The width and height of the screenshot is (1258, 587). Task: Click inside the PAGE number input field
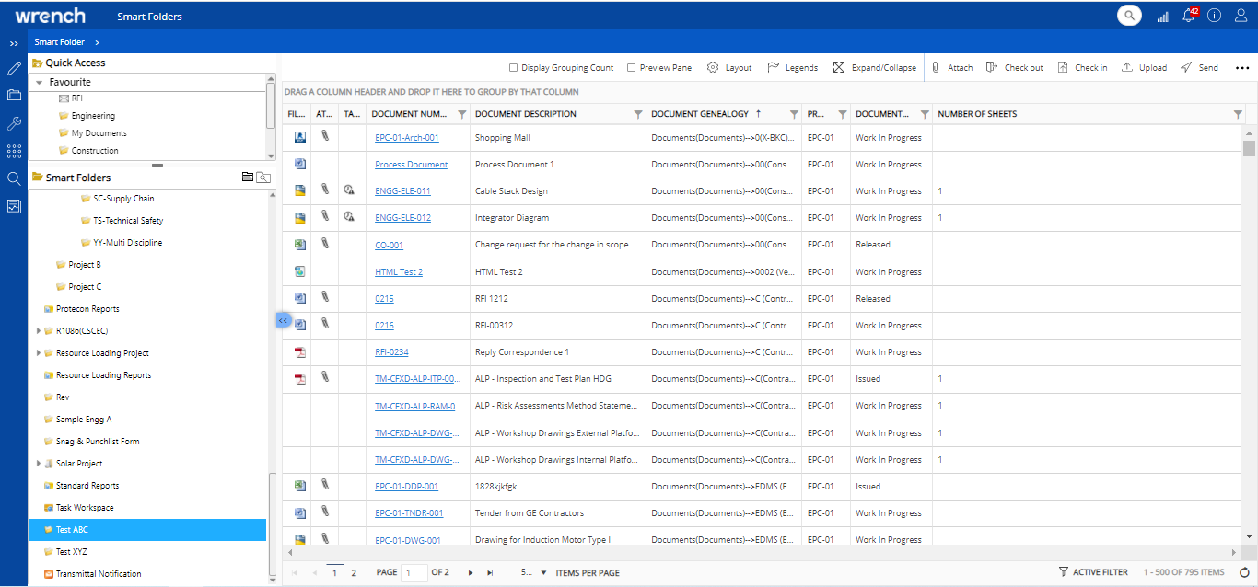point(413,571)
